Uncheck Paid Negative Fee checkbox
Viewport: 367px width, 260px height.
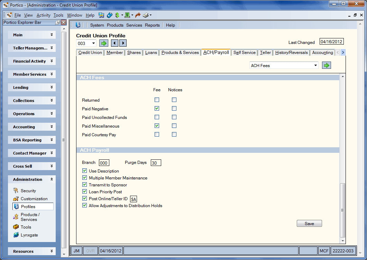pos(157,109)
